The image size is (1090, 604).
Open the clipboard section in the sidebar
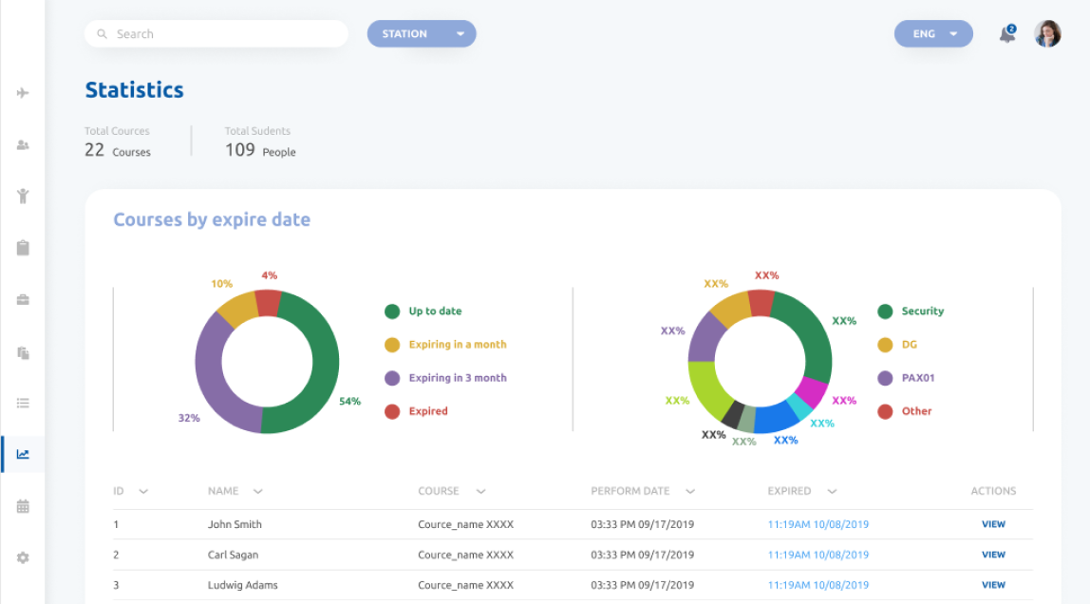coord(23,247)
